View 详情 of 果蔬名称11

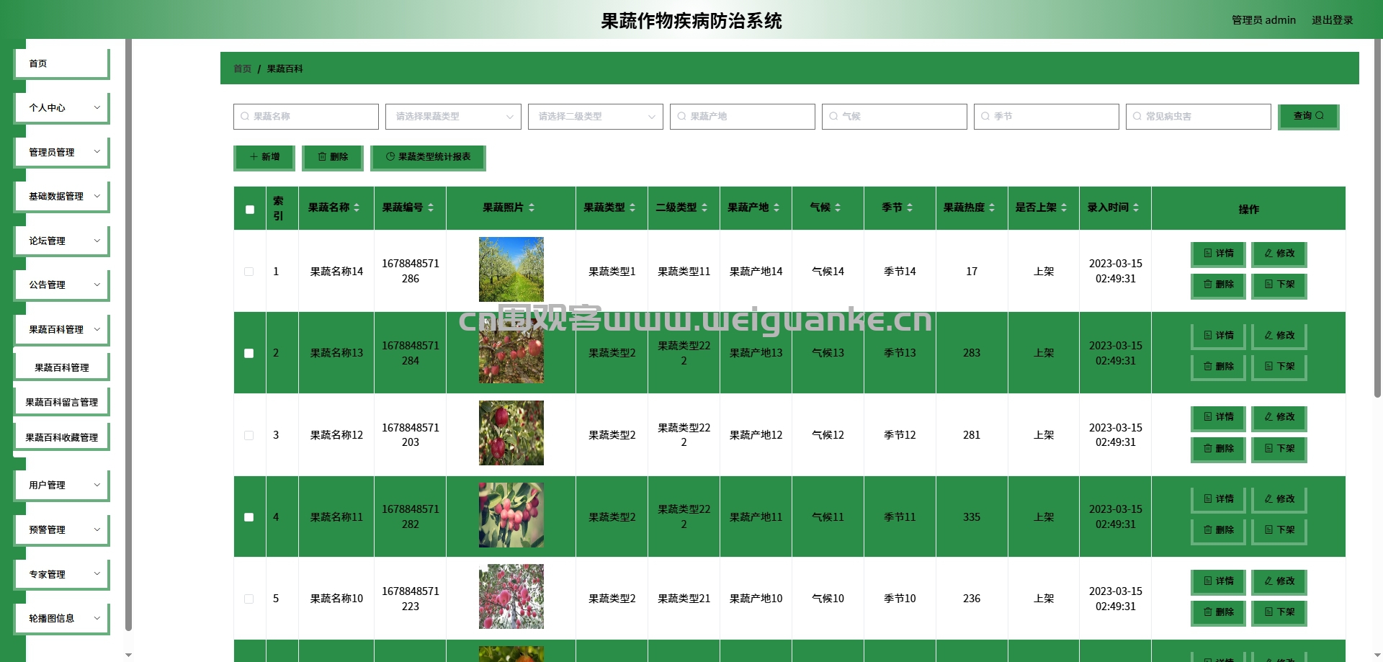1219,499
